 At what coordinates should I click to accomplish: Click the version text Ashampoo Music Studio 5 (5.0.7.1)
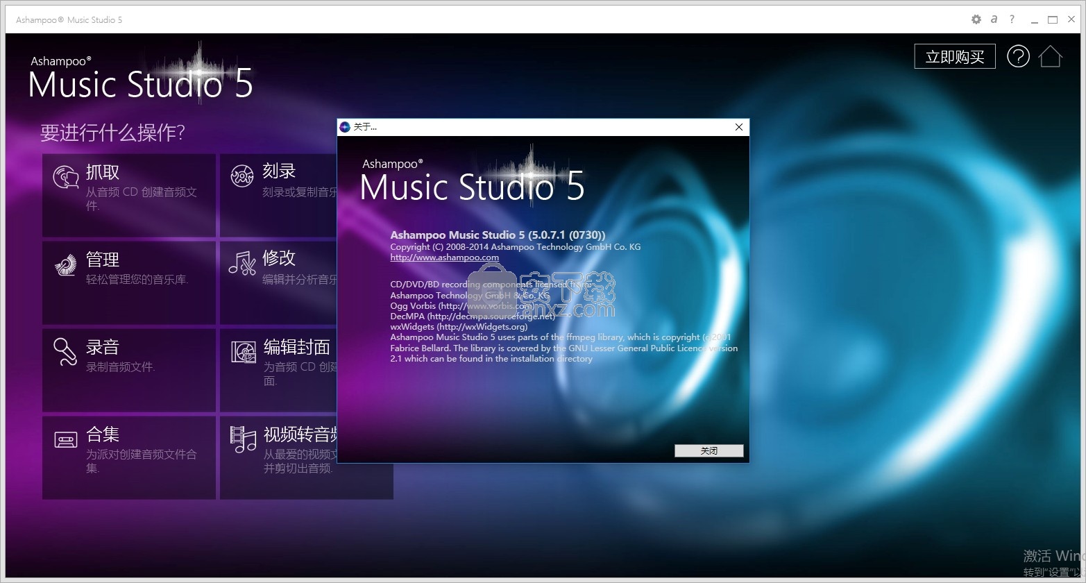(x=498, y=235)
